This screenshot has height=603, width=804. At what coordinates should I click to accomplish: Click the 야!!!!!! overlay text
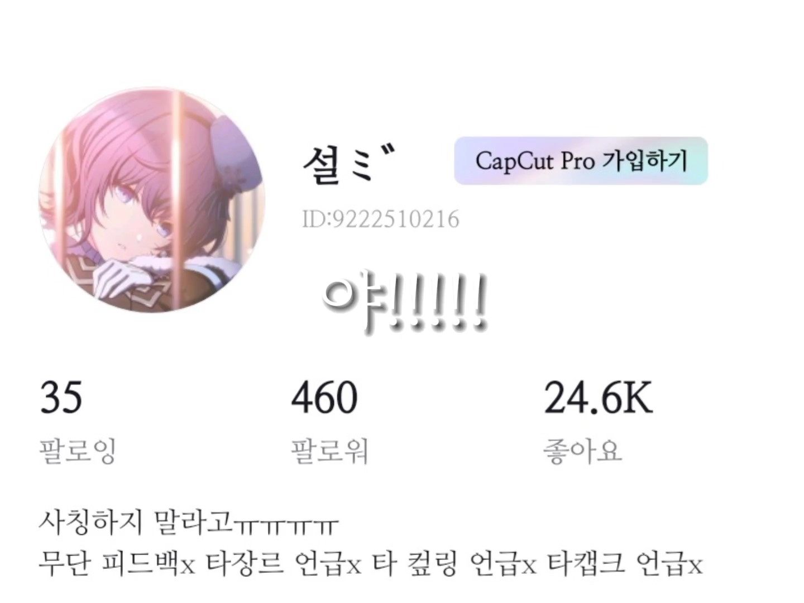(404, 302)
